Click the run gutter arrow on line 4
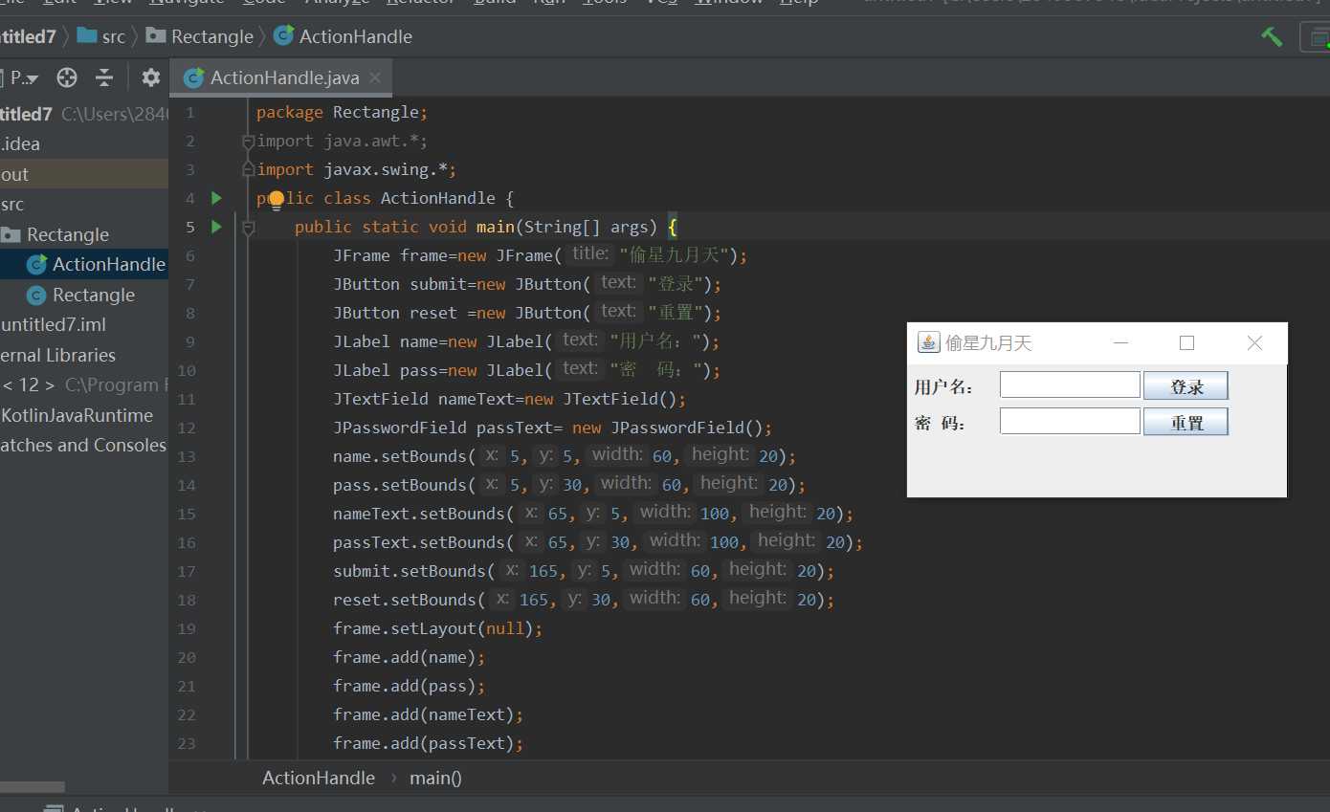 [216, 198]
